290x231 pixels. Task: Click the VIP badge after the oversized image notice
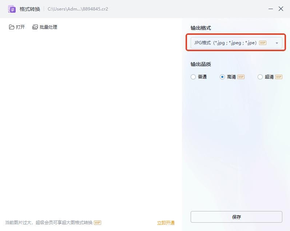98,223
